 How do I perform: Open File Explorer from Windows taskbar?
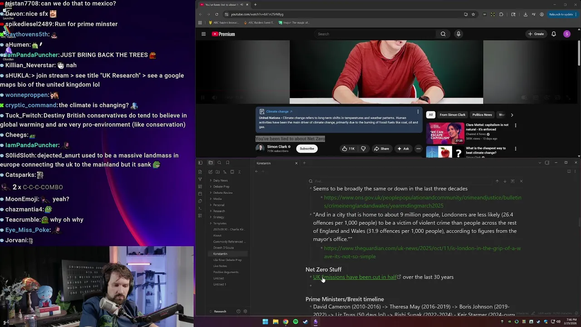click(276, 322)
